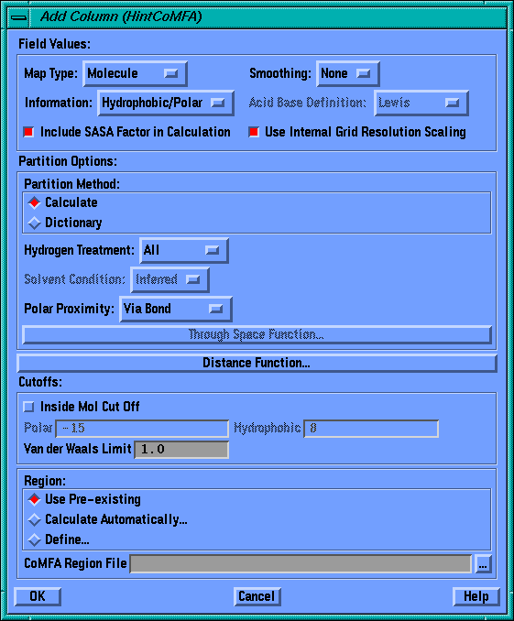This screenshot has height=621, width=514.
Task: Open the Map Type dropdown
Action: click(135, 73)
